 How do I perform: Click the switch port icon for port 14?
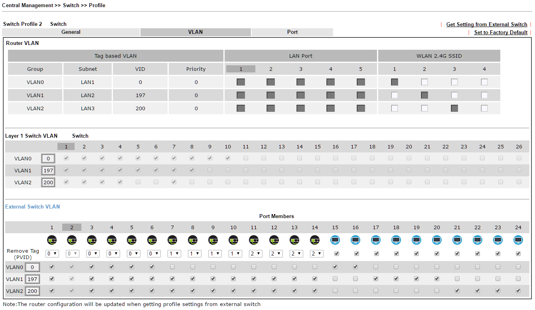(315, 240)
